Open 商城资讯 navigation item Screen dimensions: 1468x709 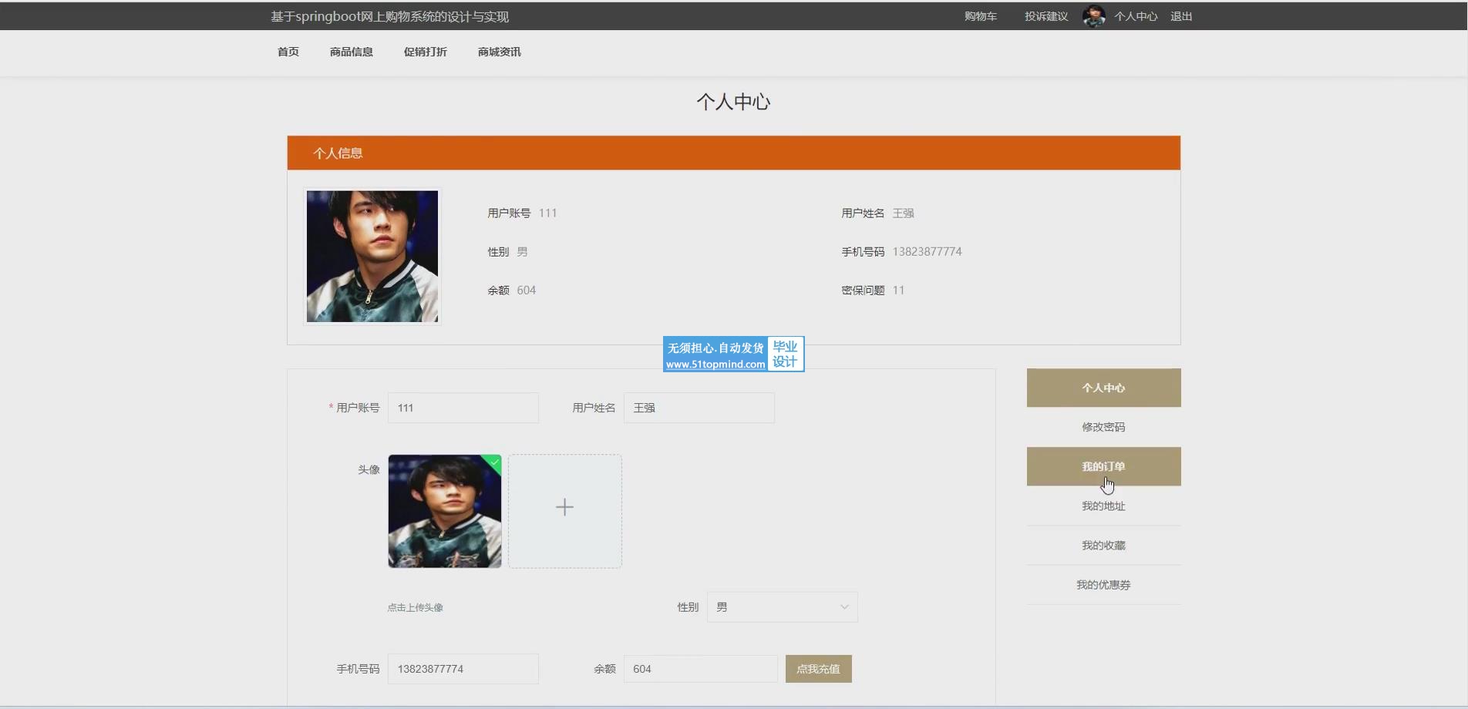click(x=500, y=52)
